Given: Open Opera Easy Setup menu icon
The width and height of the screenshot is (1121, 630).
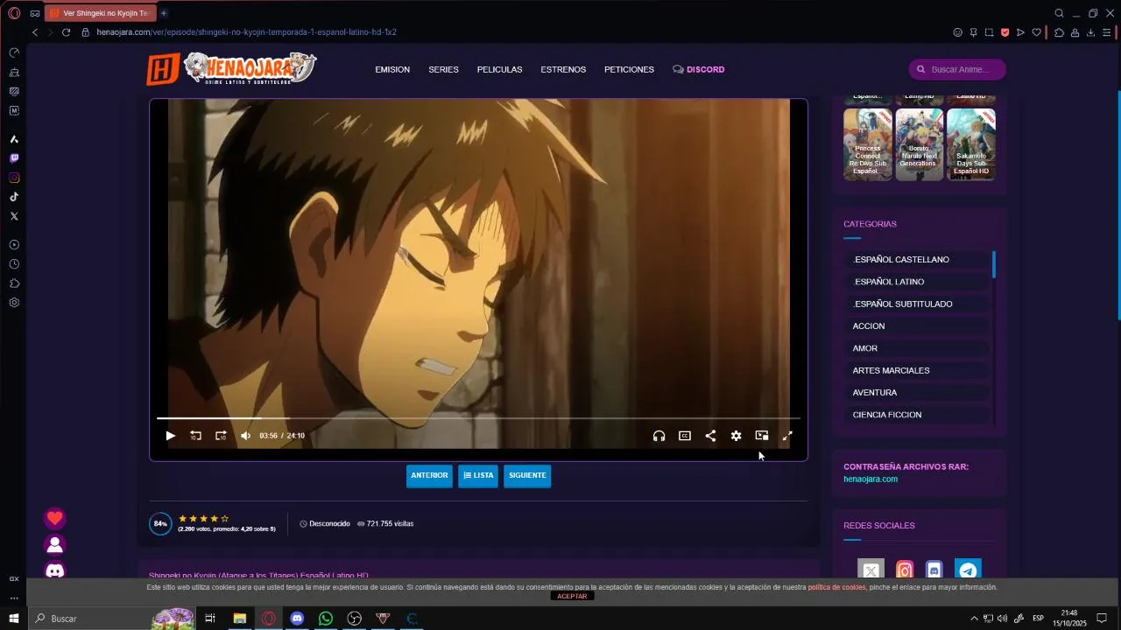Looking at the screenshot, I should coord(1107,32).
